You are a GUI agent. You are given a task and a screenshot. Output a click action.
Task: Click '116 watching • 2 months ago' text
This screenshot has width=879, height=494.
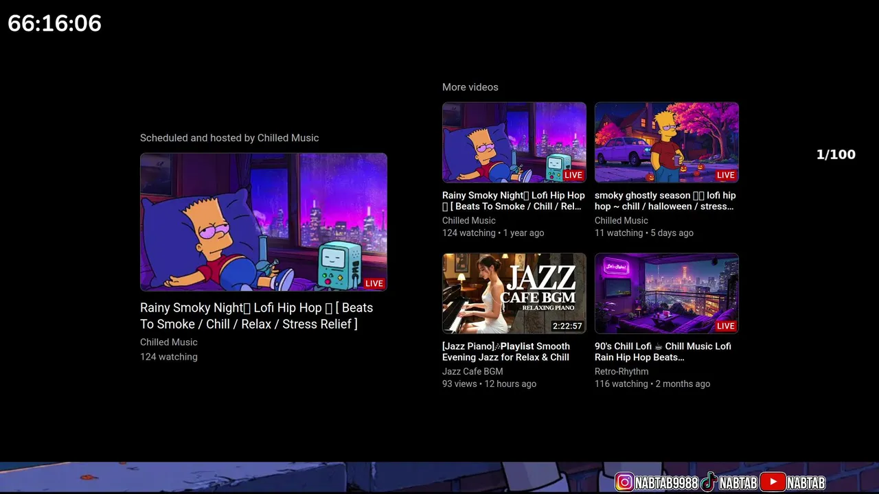652,384
